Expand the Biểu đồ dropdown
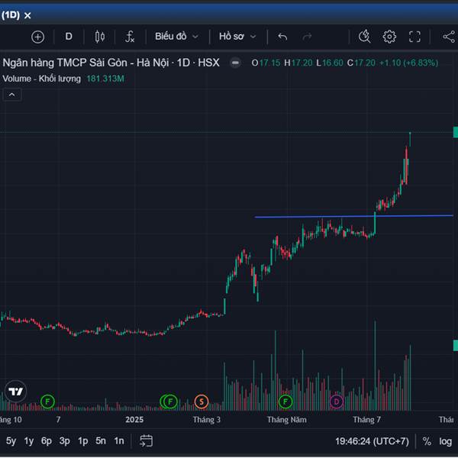Viewport: 458px width, 458px height. pos(176,37)
